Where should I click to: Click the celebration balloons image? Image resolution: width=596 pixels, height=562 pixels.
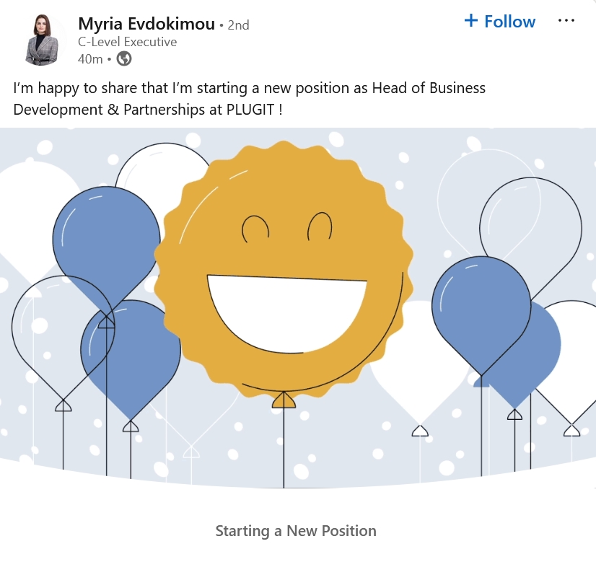point(298,310)
